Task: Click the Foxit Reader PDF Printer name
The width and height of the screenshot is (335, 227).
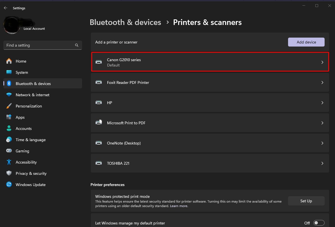Action: pos(128,82)
